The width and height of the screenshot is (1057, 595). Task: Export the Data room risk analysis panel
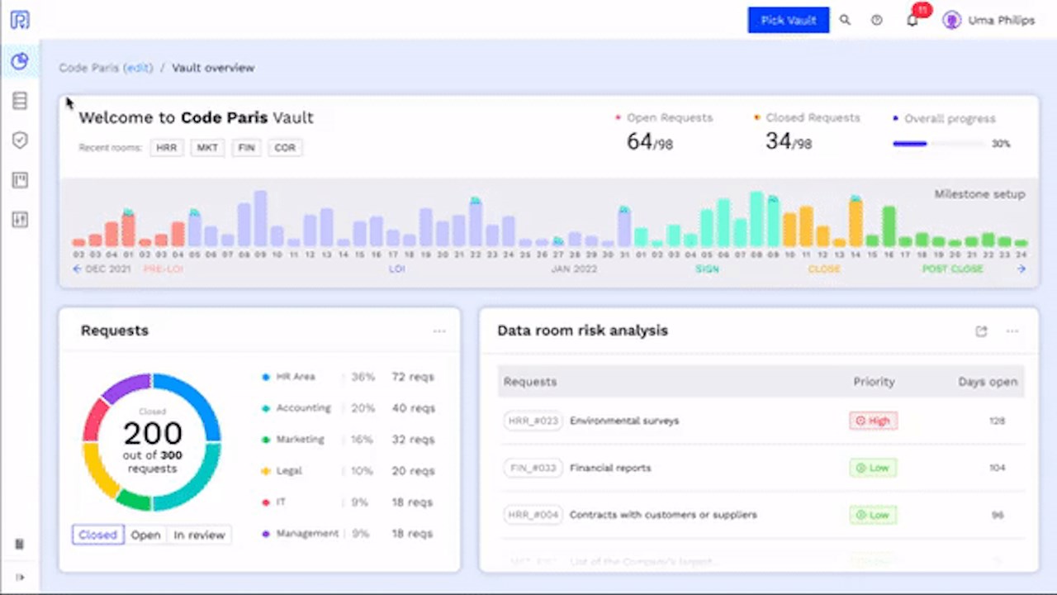981,331
